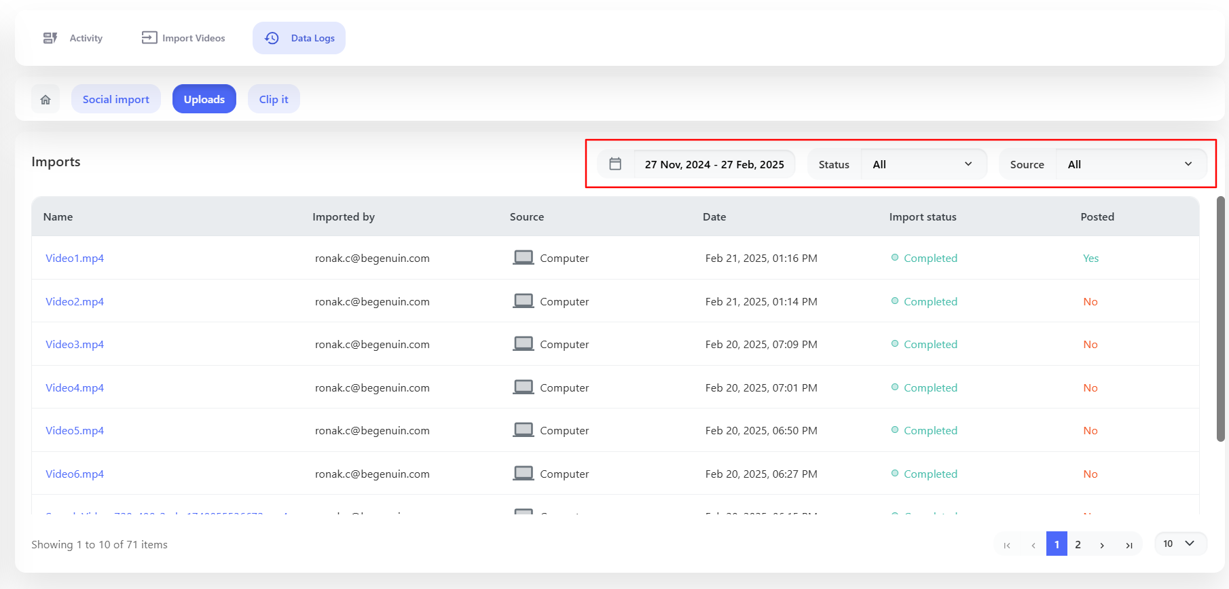Screen dimensions: 1229x589
Task: Click the computer icon in Video3.mp4 row
Action: click(524, 343)
